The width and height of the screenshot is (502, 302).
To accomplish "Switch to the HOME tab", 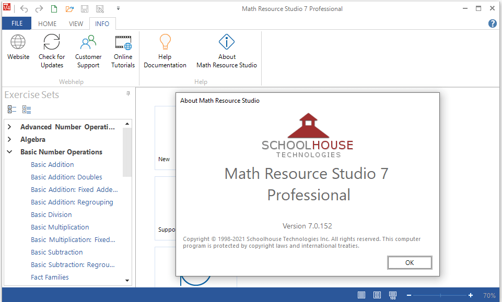I will click(x=47, y=23).
